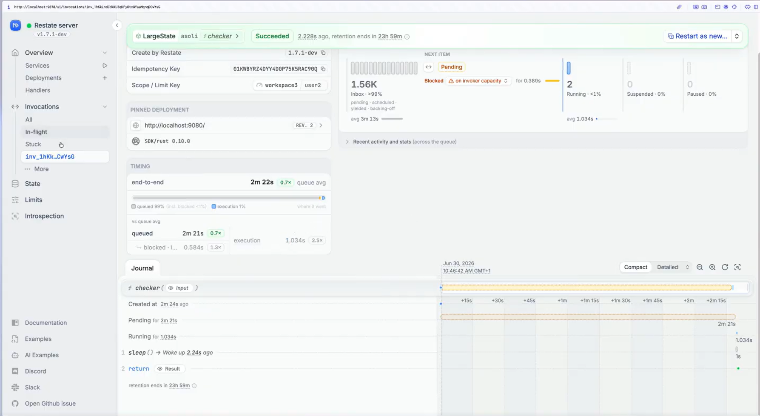Expand Recent activity and stats
760x416 pixels.
coord(347,142)
